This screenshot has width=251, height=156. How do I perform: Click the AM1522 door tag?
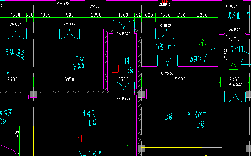click(235, 30)
